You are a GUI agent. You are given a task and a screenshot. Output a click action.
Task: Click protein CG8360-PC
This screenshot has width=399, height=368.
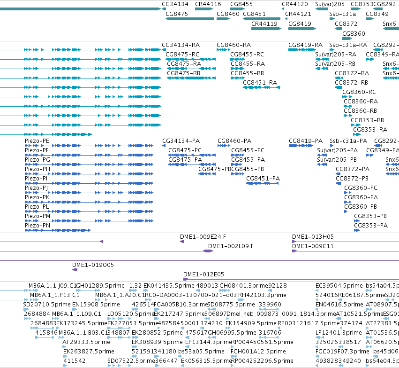click(x=361, y=188)
